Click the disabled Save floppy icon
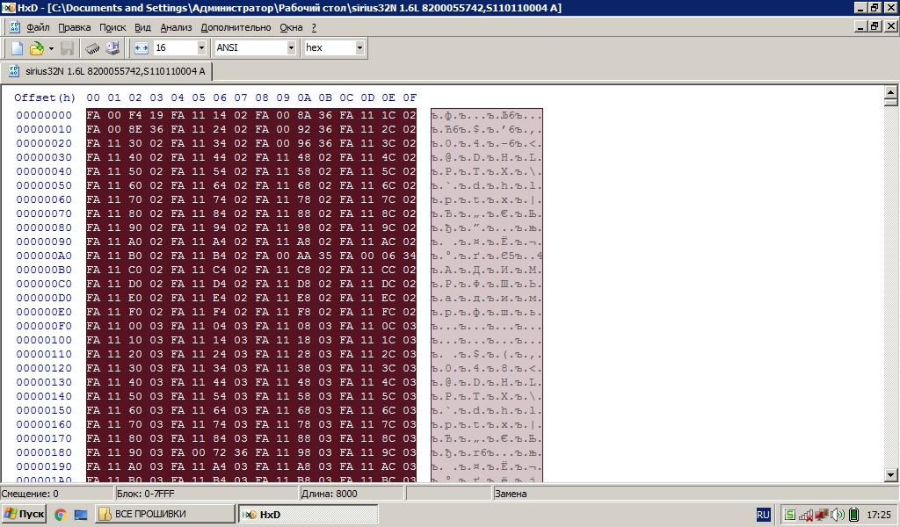 pyautogui.click(x=67, y=48)
